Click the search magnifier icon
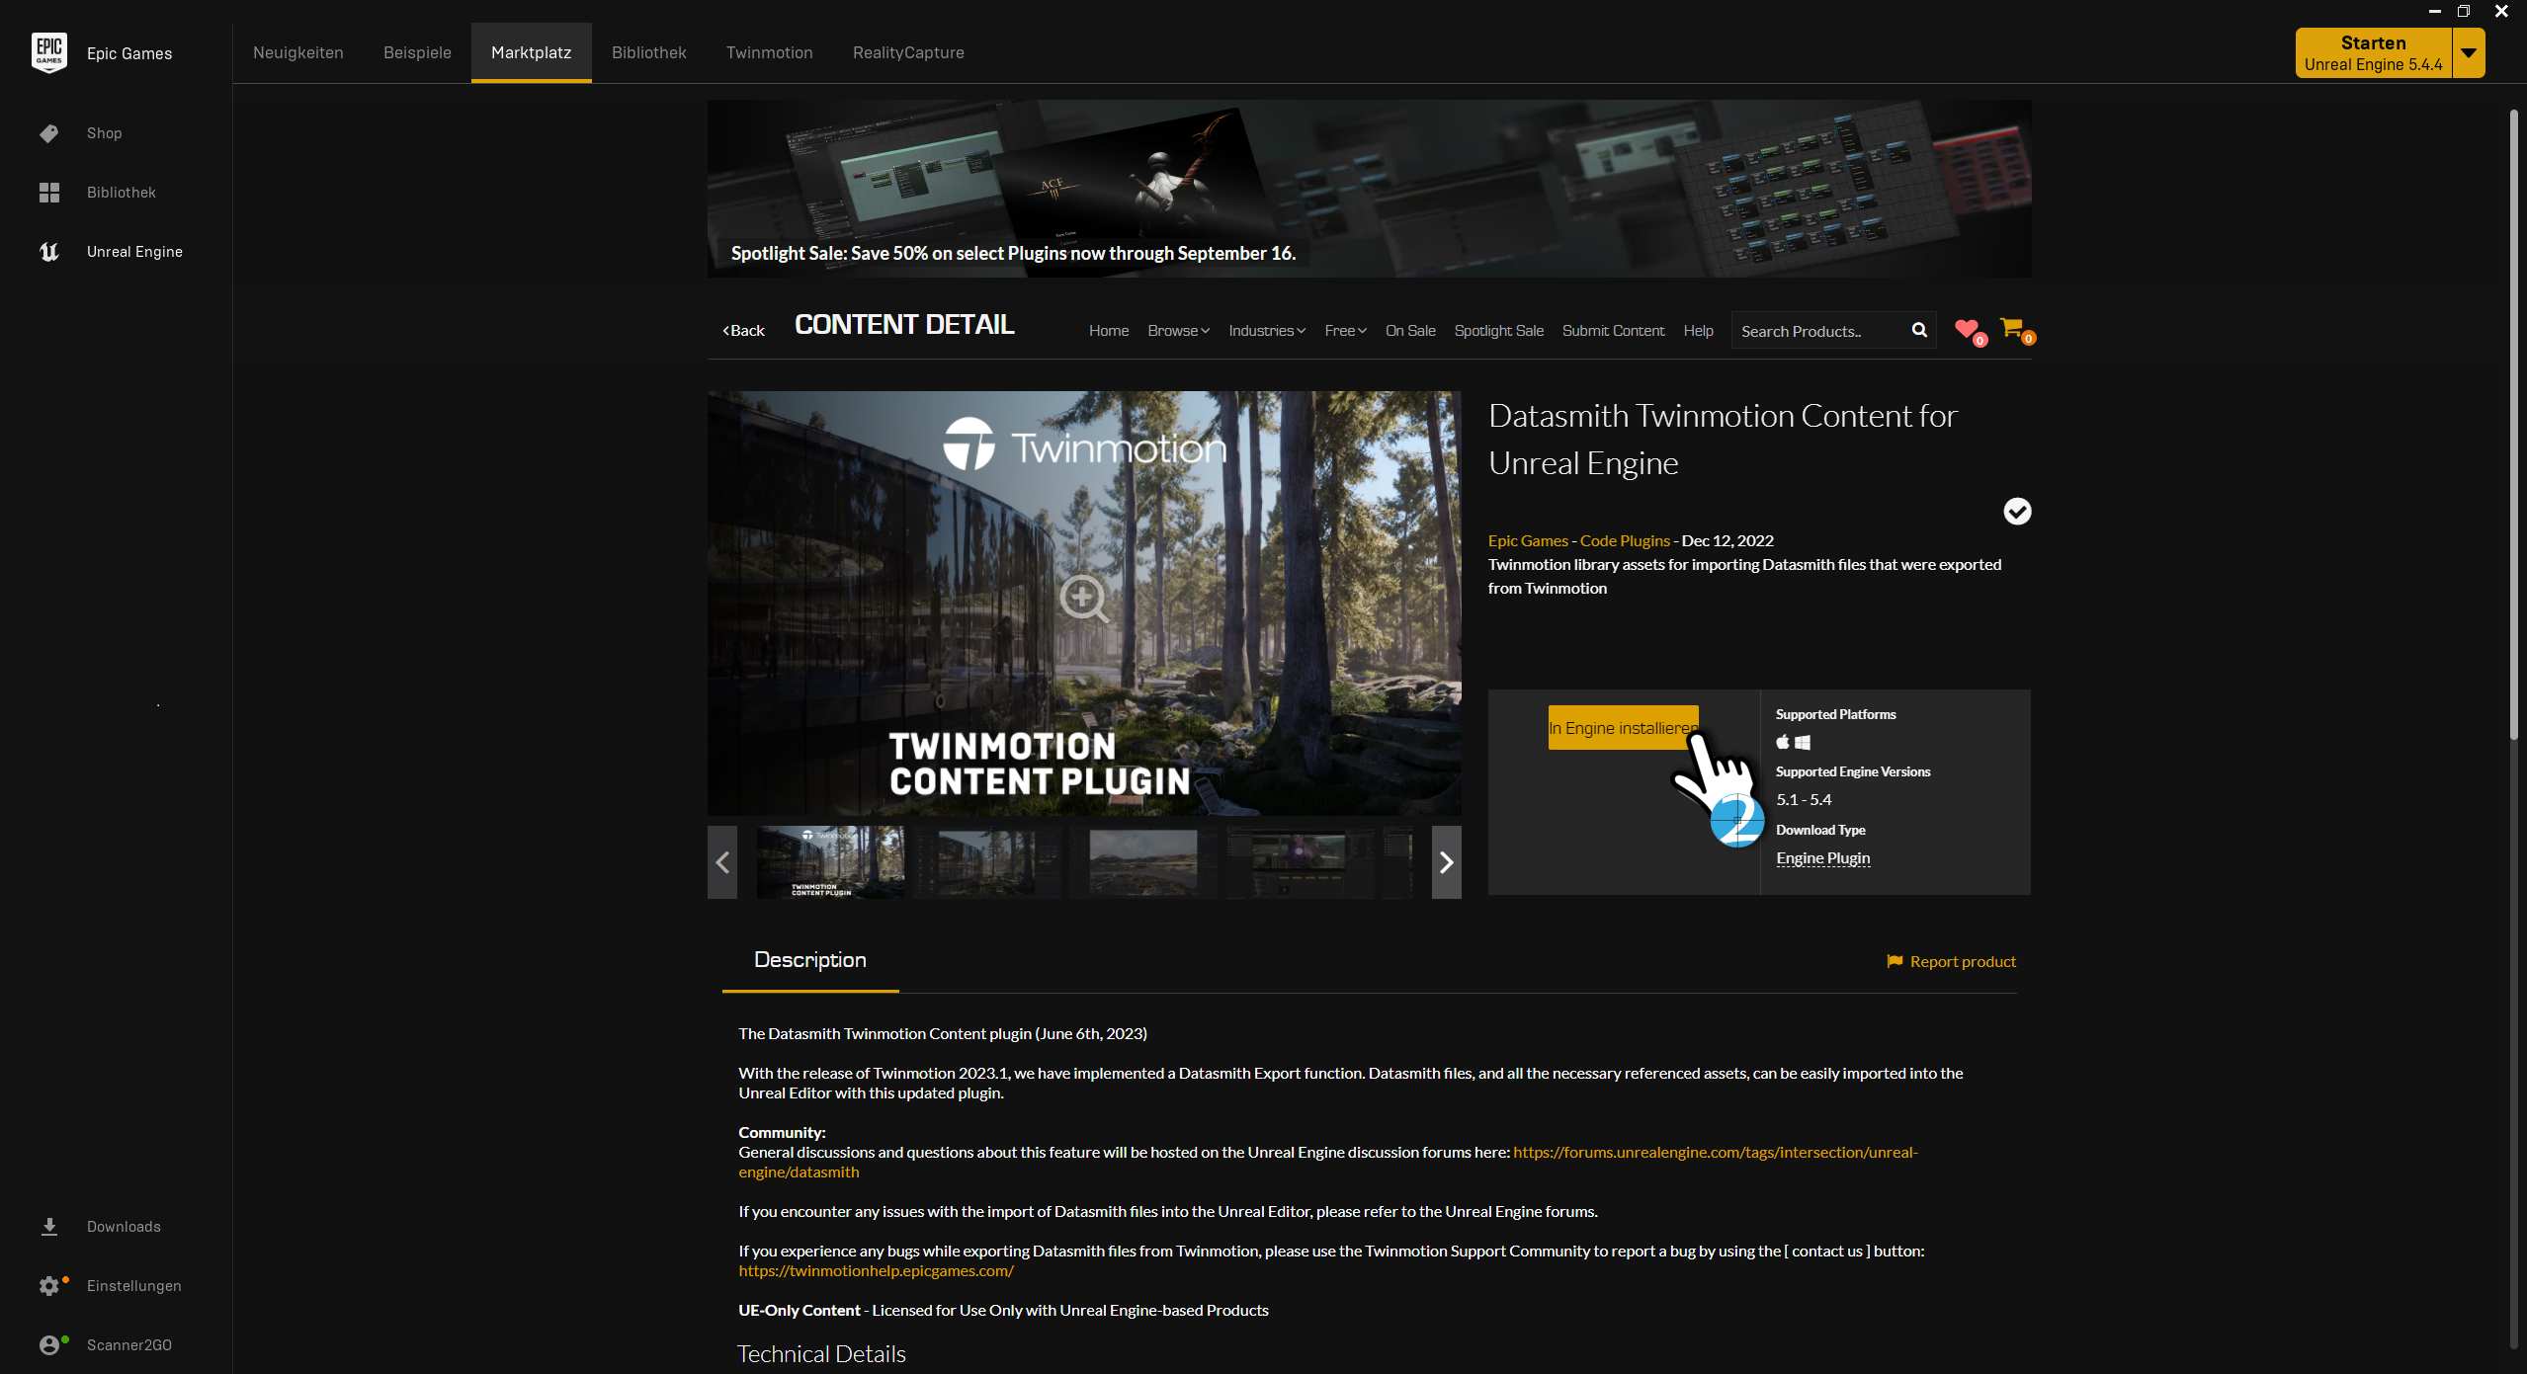 click(1919, 330)
